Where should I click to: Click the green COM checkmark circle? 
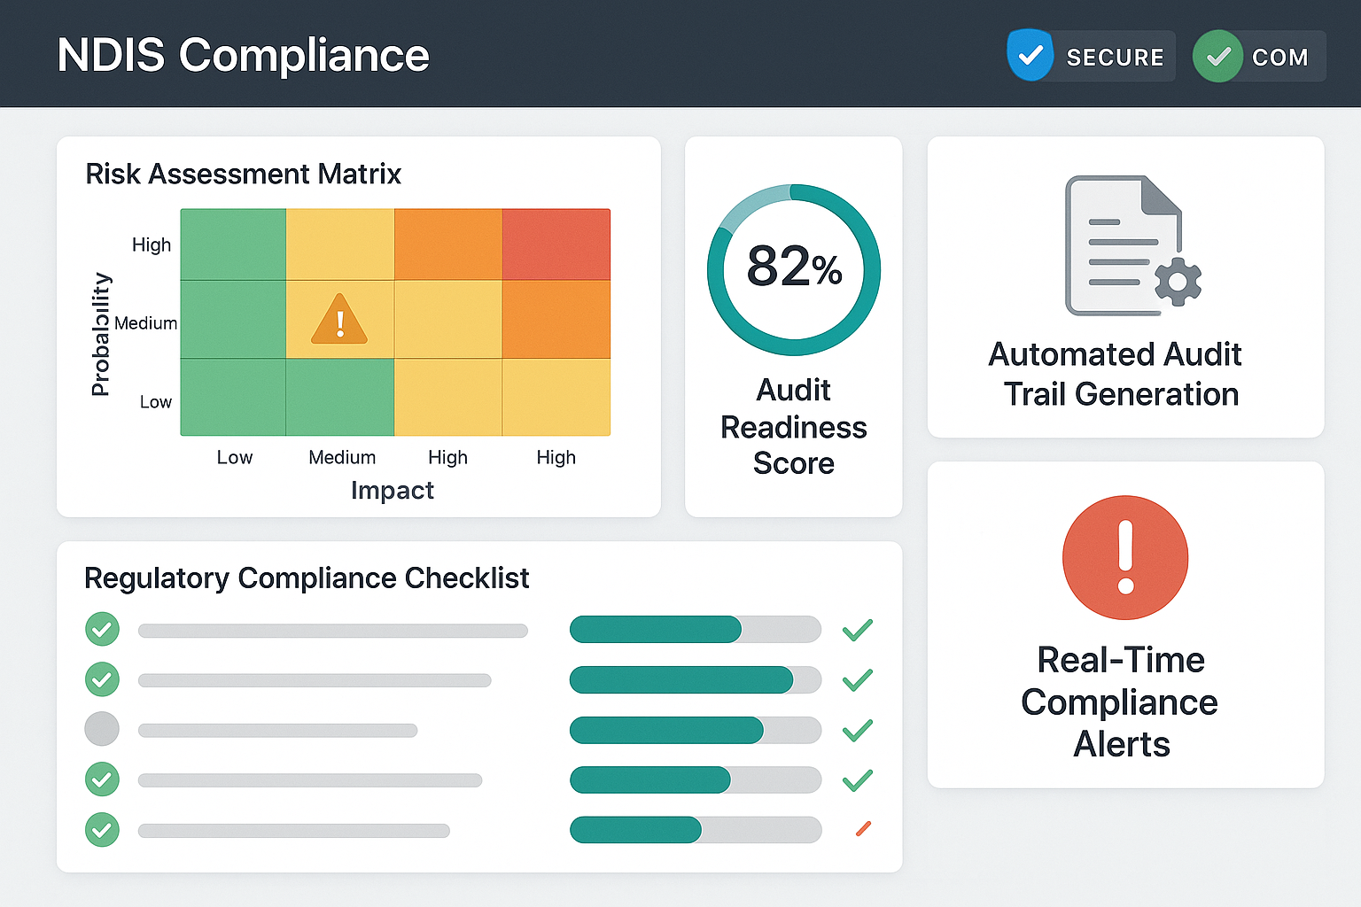tap(1217, 57)
